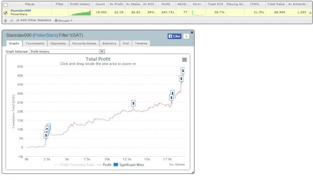
Task: Open the Graph Selected Profit History dropdown
Action: point(67,51)
